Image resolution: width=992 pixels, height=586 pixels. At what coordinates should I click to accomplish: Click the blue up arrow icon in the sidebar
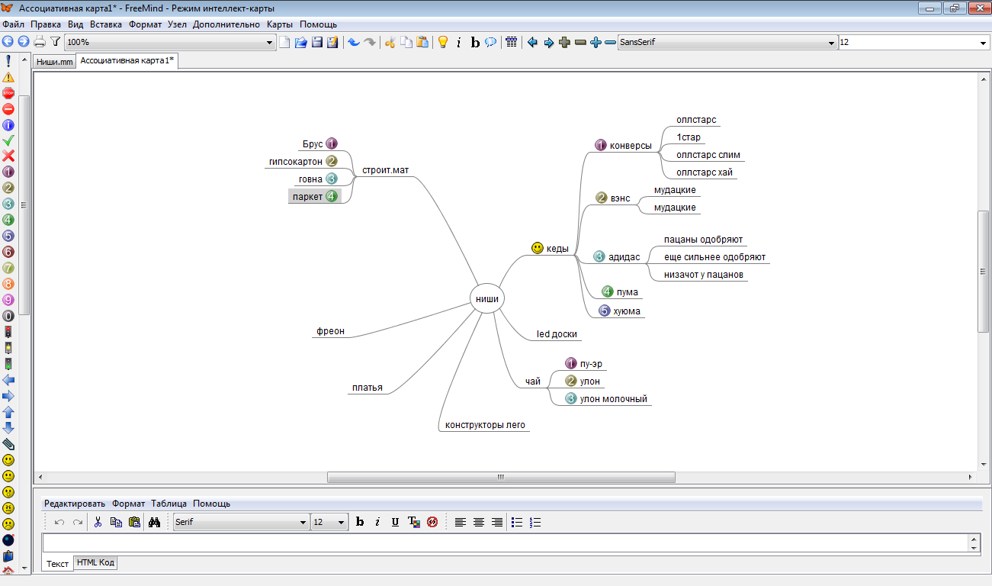[8, 412]
